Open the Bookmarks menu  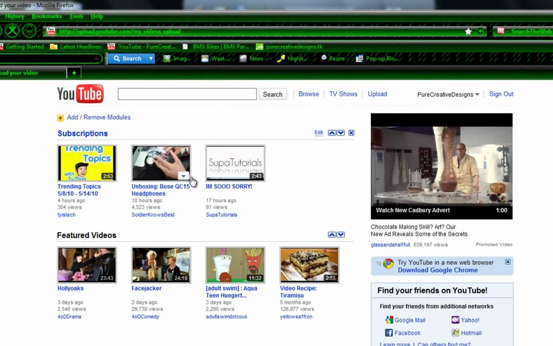point(47,16)
